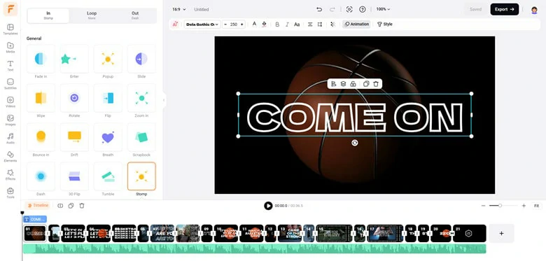
Task: Open the Media sidebar panel
Action: (10, 48)
